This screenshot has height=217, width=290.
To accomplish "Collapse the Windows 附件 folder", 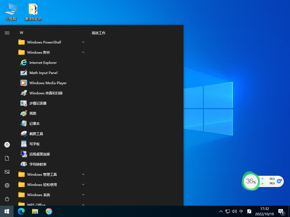I will pos(83,52).
